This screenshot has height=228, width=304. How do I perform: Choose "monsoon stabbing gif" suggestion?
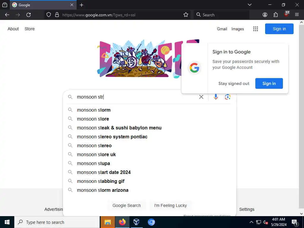click(150, 181)
